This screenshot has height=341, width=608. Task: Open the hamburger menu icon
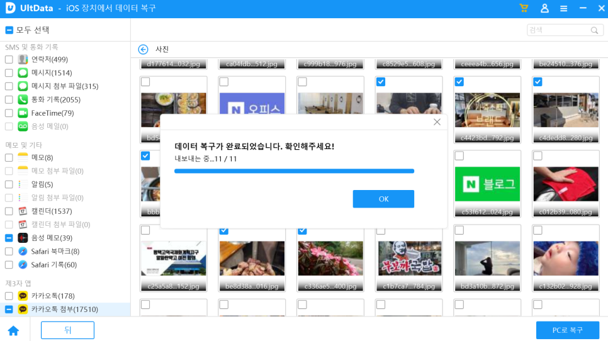coord(564,9)
